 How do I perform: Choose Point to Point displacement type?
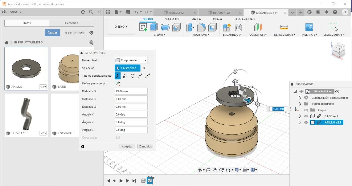[140, 76]
